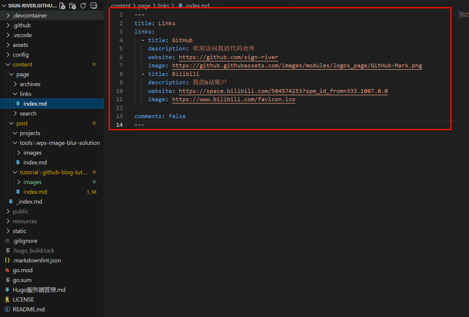Click the minimap preview in editor
Viewport: 469px width, 317px height.
pos(463,15)
